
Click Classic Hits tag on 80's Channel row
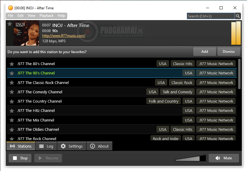(183, 64)
